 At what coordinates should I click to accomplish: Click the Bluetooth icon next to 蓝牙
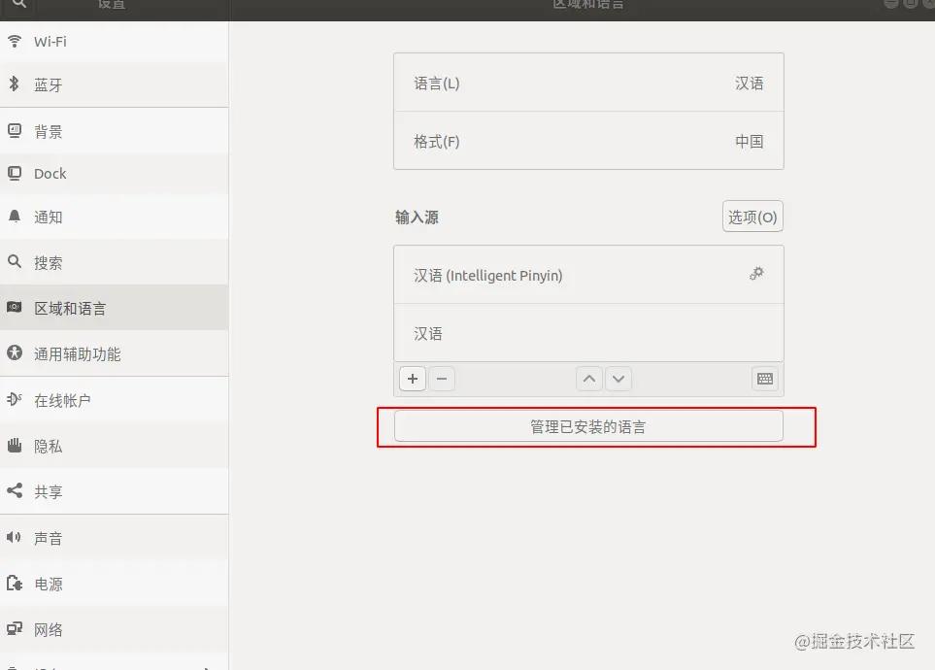[x=15, y=84]
